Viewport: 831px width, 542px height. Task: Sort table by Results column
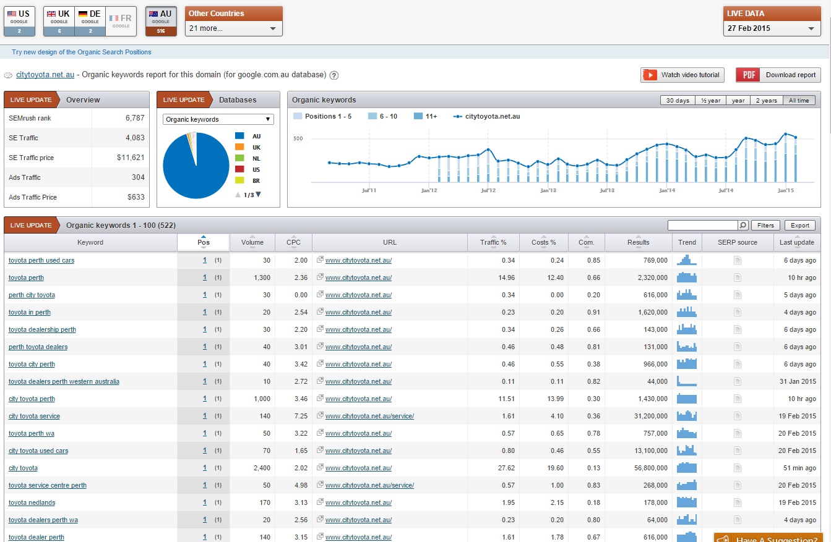[639, 242]
